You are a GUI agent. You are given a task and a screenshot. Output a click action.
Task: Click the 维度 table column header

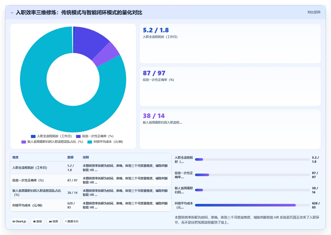point(15,157)
